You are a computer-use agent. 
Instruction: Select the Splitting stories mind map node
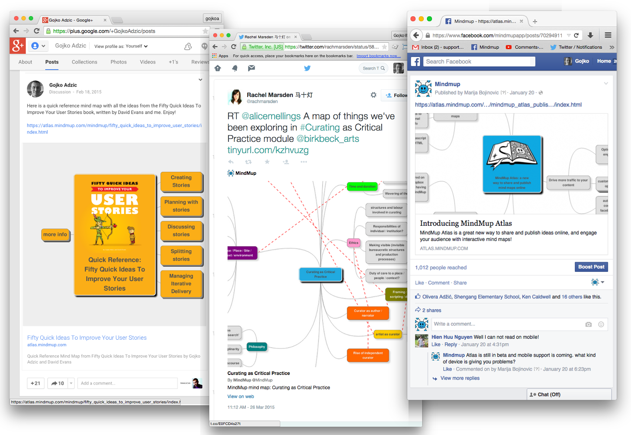[181, 255]
